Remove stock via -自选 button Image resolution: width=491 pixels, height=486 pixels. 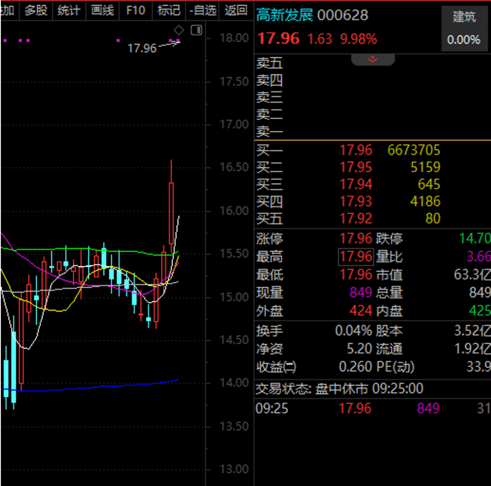[x=203, y=10]
